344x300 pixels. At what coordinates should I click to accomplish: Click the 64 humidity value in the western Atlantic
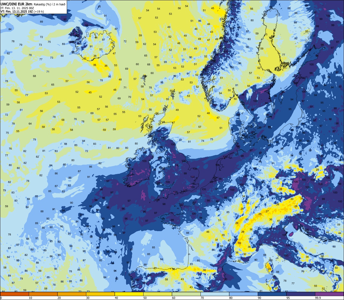click(30, 124)
